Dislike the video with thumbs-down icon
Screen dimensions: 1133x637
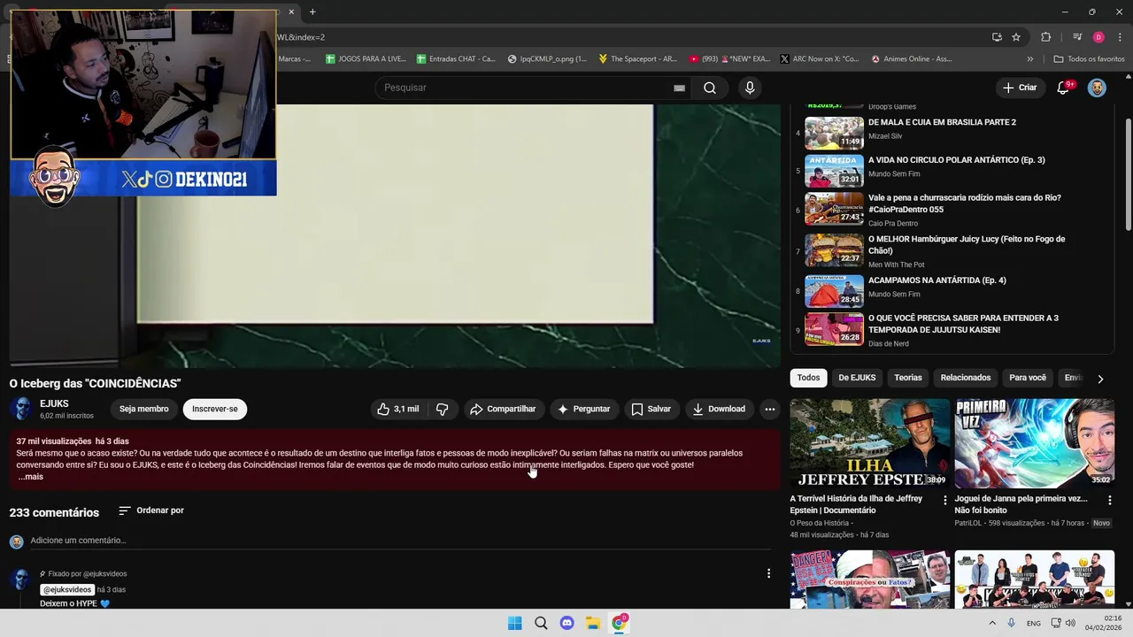coord(442,409)
